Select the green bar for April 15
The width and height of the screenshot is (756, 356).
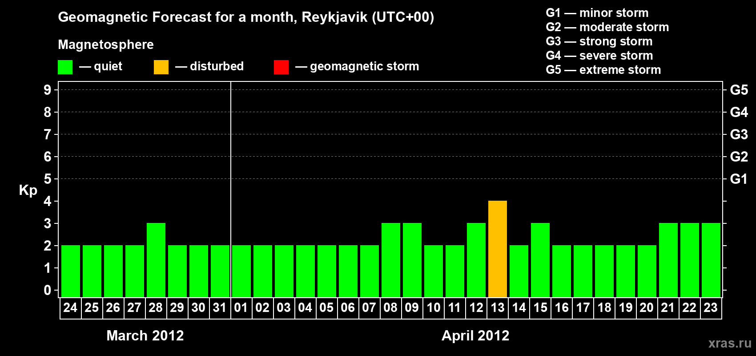pos(540,260)
